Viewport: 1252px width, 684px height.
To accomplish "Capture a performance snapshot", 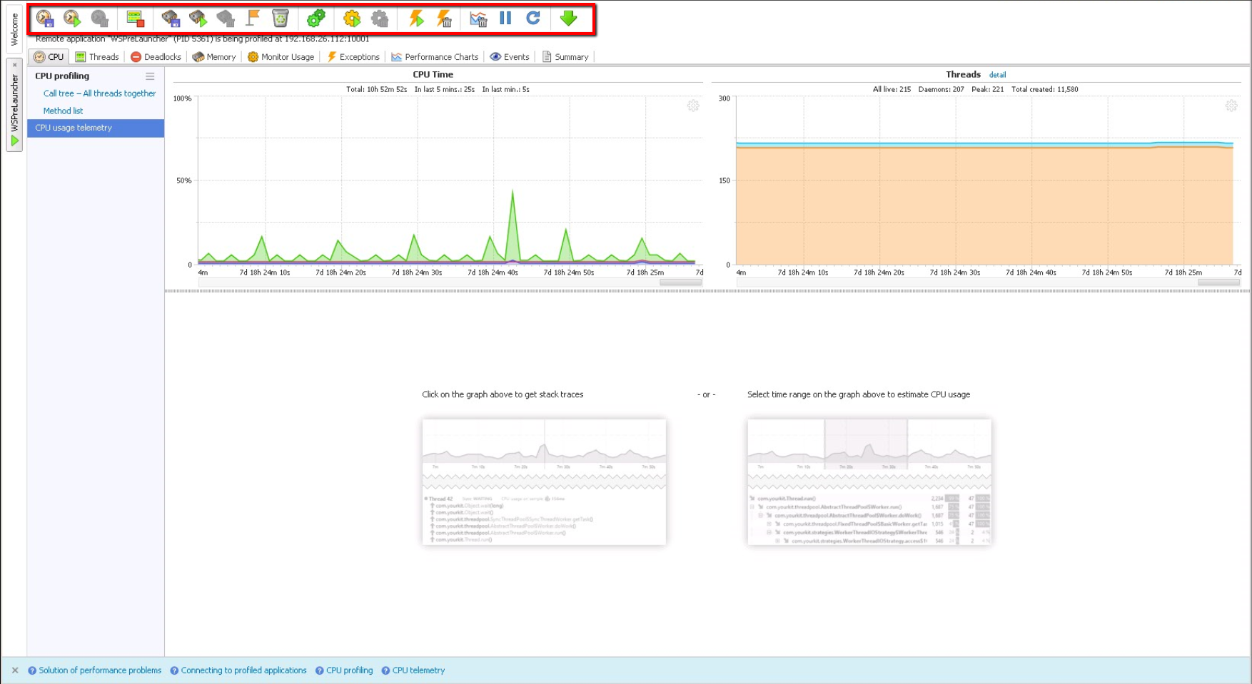I will tap(44, 18).
